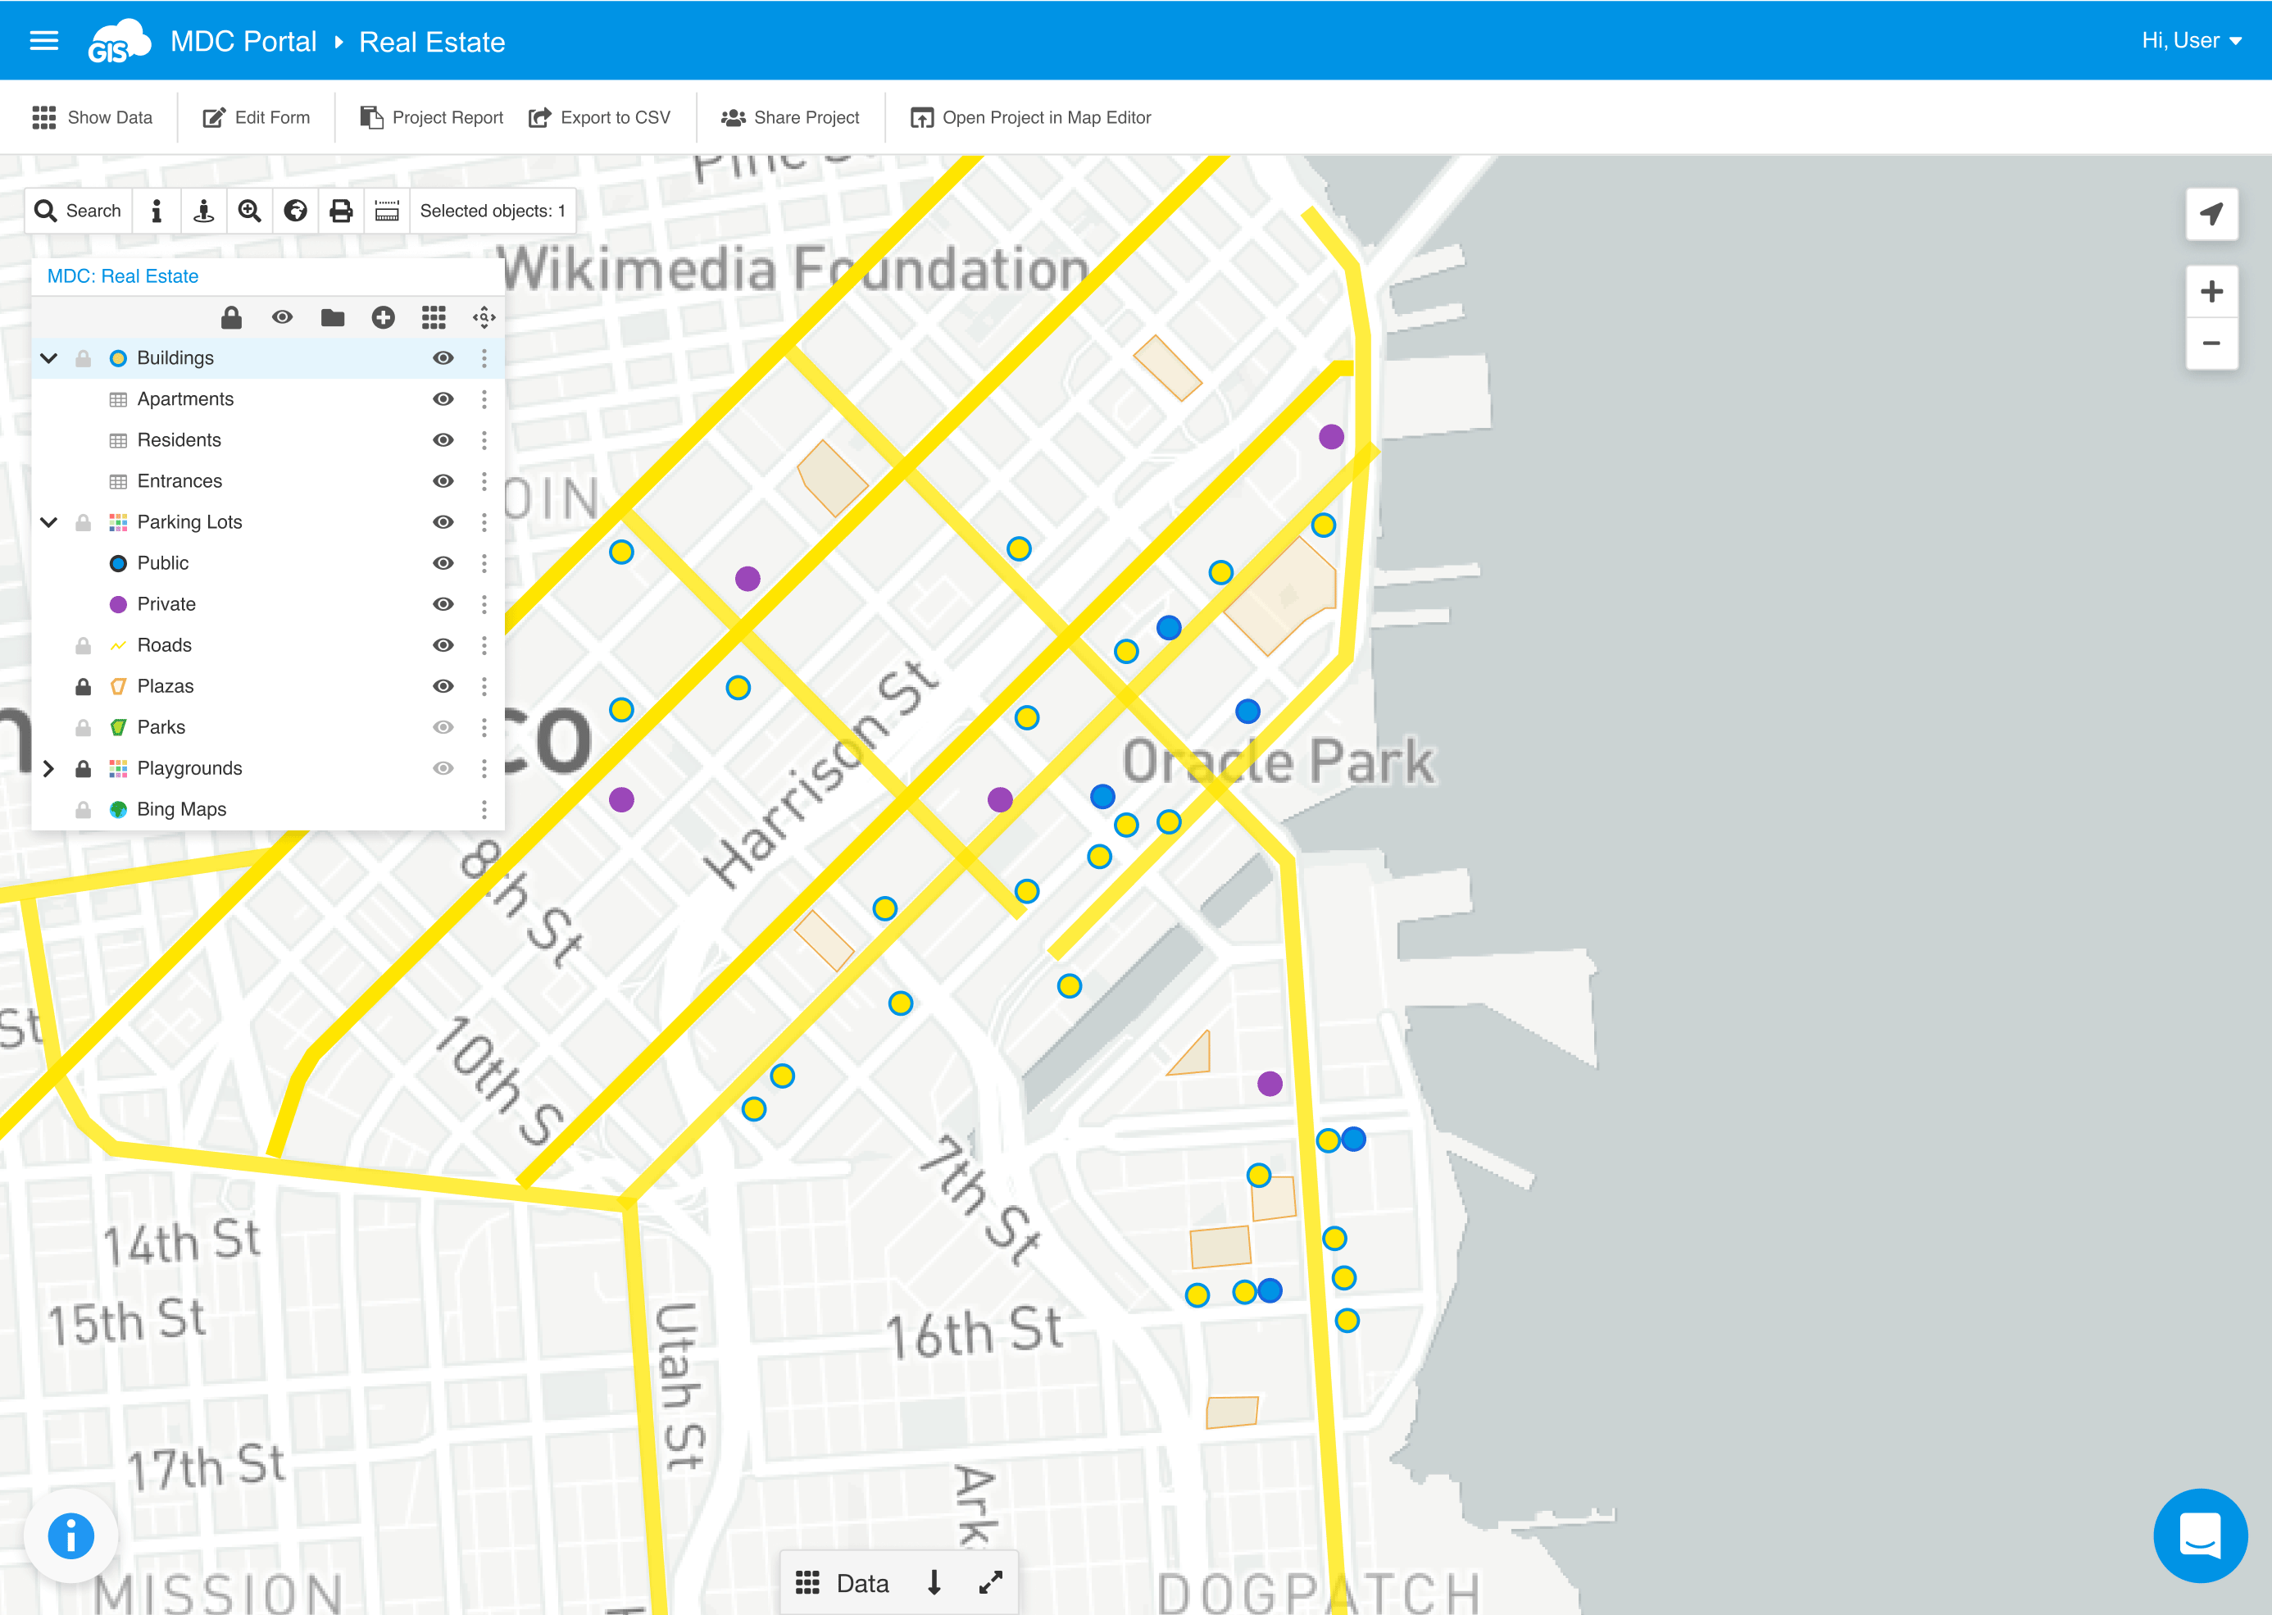Image resolution: width=2272 pixels, height=1615 pixels.
Task: Collapse the Buildings layer group
Action: (x=48, y=357)
